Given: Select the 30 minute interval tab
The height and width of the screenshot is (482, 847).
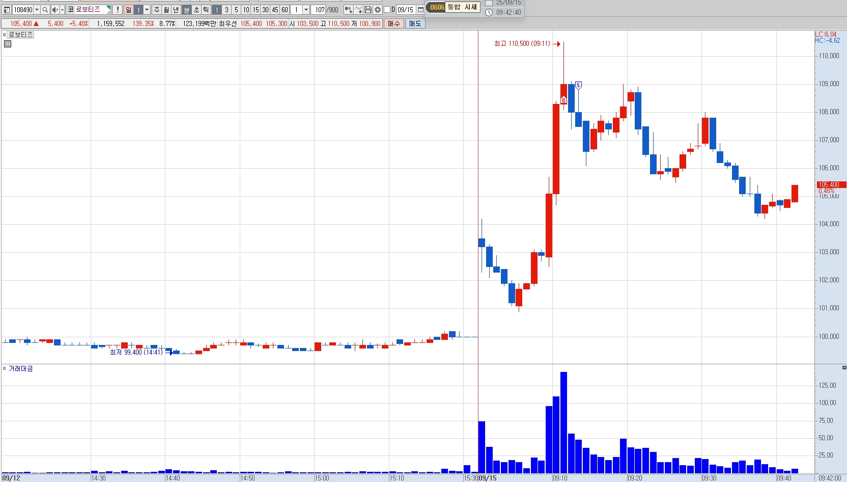Looking at the screenshot, I should (x=265, y=10).
